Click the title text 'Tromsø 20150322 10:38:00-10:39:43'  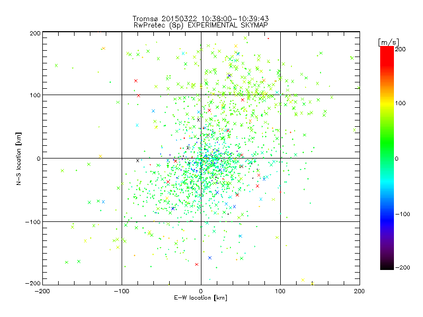point(201,18)
